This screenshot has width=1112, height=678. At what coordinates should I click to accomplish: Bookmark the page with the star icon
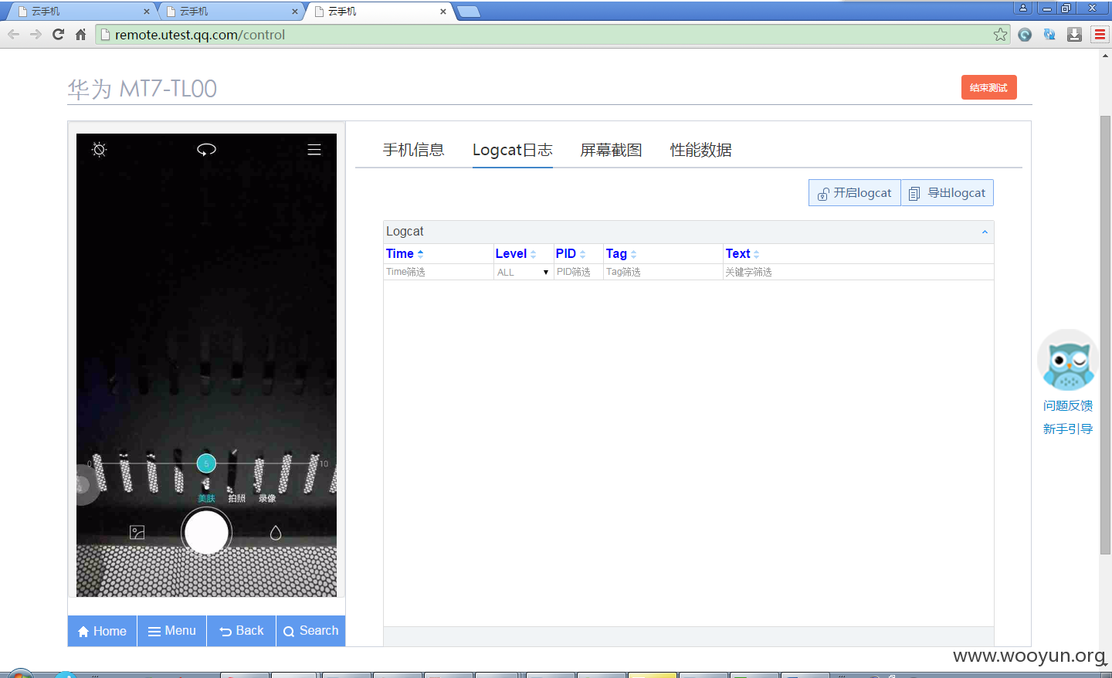click(1000, 34)
